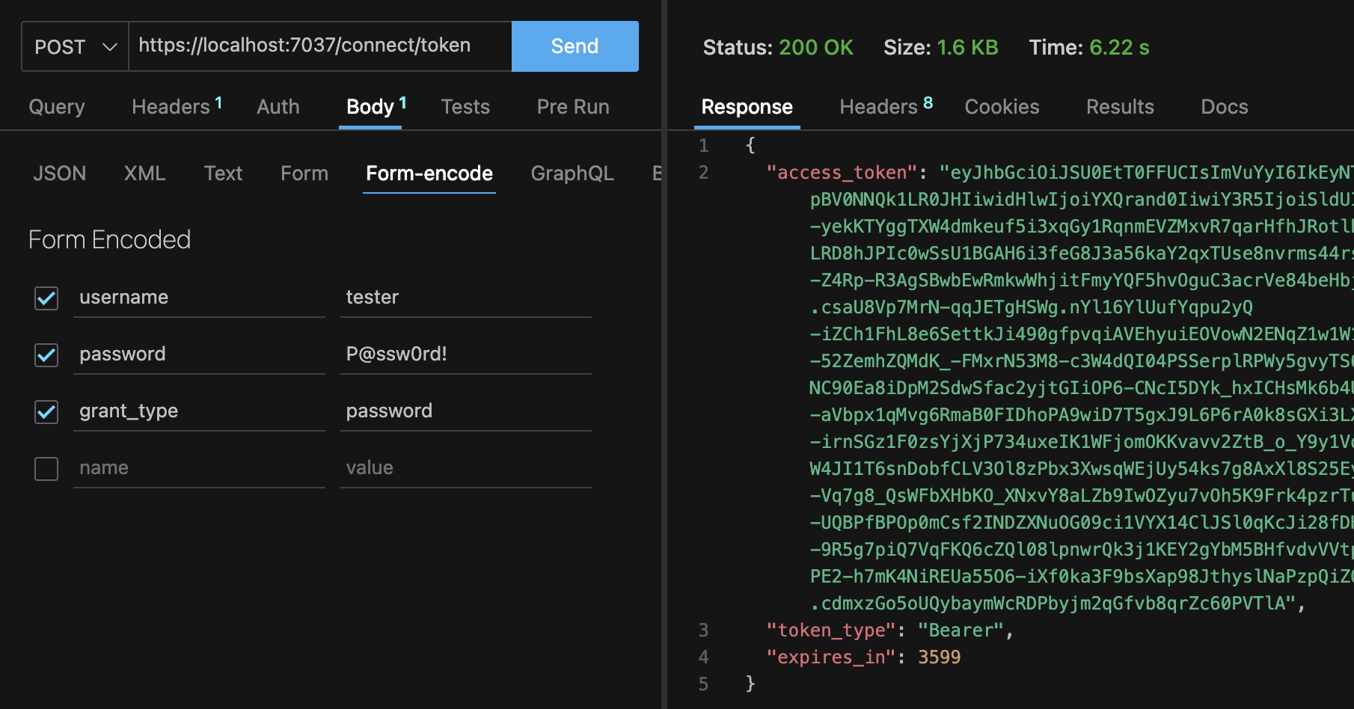The height and width of the screenshot is (709, 1354).
Task: Click line number 2 in response gutter
Action: 703,173
